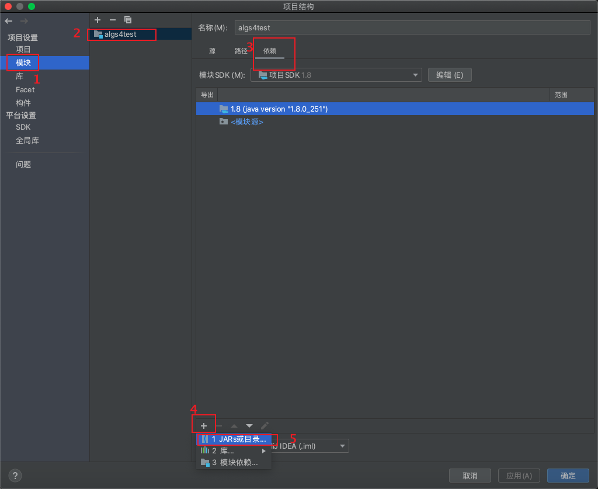Select the algs4test module in list
Viewport: 598px width, 489px height.
[141, 34]
